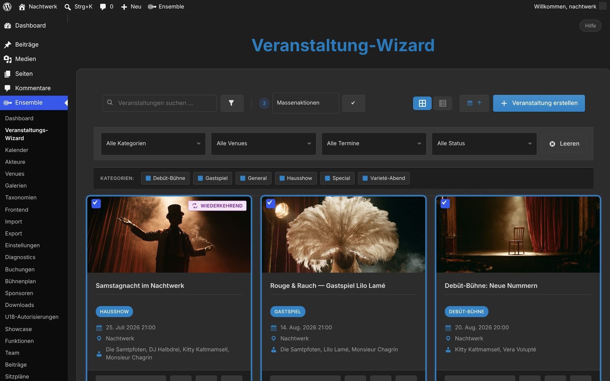Screen dimensions: 610x381
Task: Open the Strg+K search icon
Action: tap(67, 7)
